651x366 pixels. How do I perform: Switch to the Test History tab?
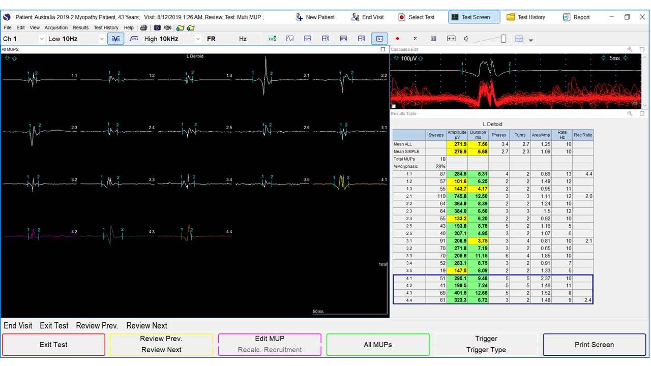(x=526, y=17)
